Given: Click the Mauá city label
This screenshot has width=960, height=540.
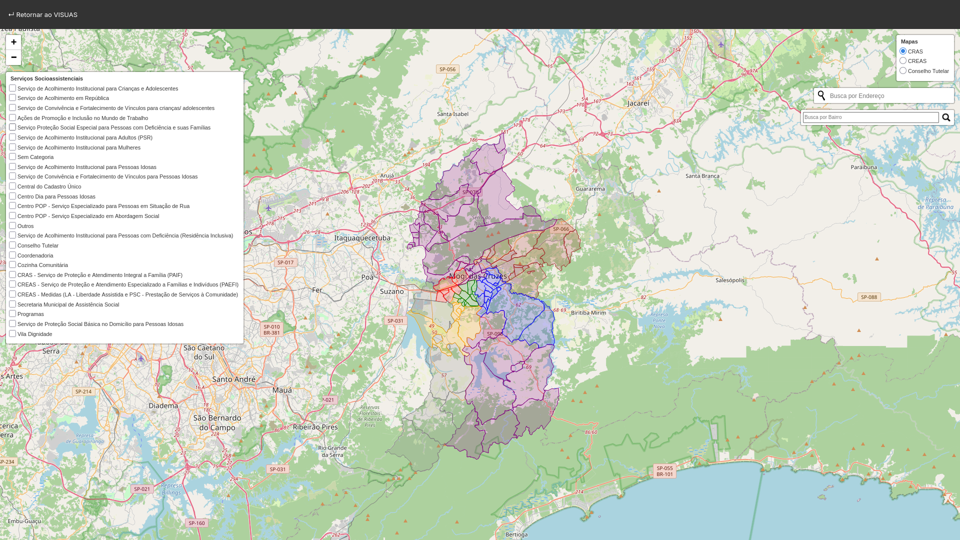Looking at the screenshot, I should tap(282, 390).
